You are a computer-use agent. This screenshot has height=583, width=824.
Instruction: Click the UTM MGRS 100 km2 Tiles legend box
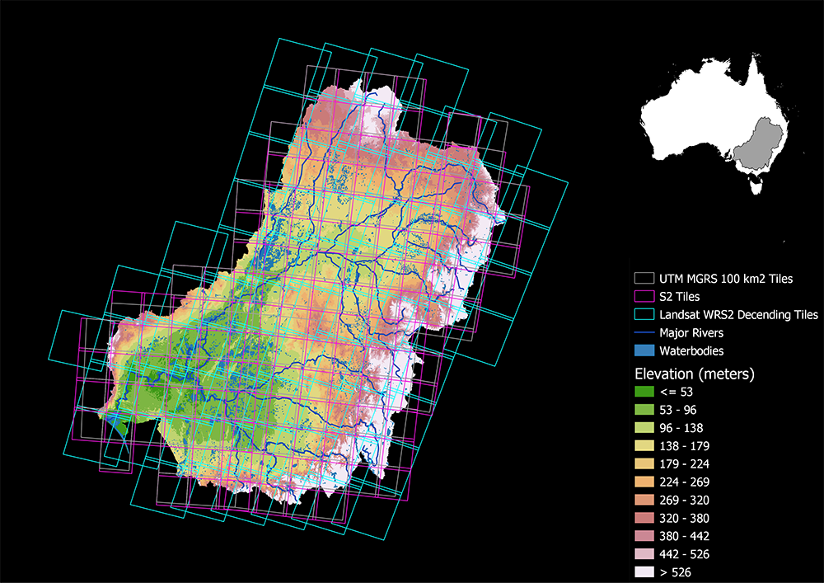click(644, 278)
